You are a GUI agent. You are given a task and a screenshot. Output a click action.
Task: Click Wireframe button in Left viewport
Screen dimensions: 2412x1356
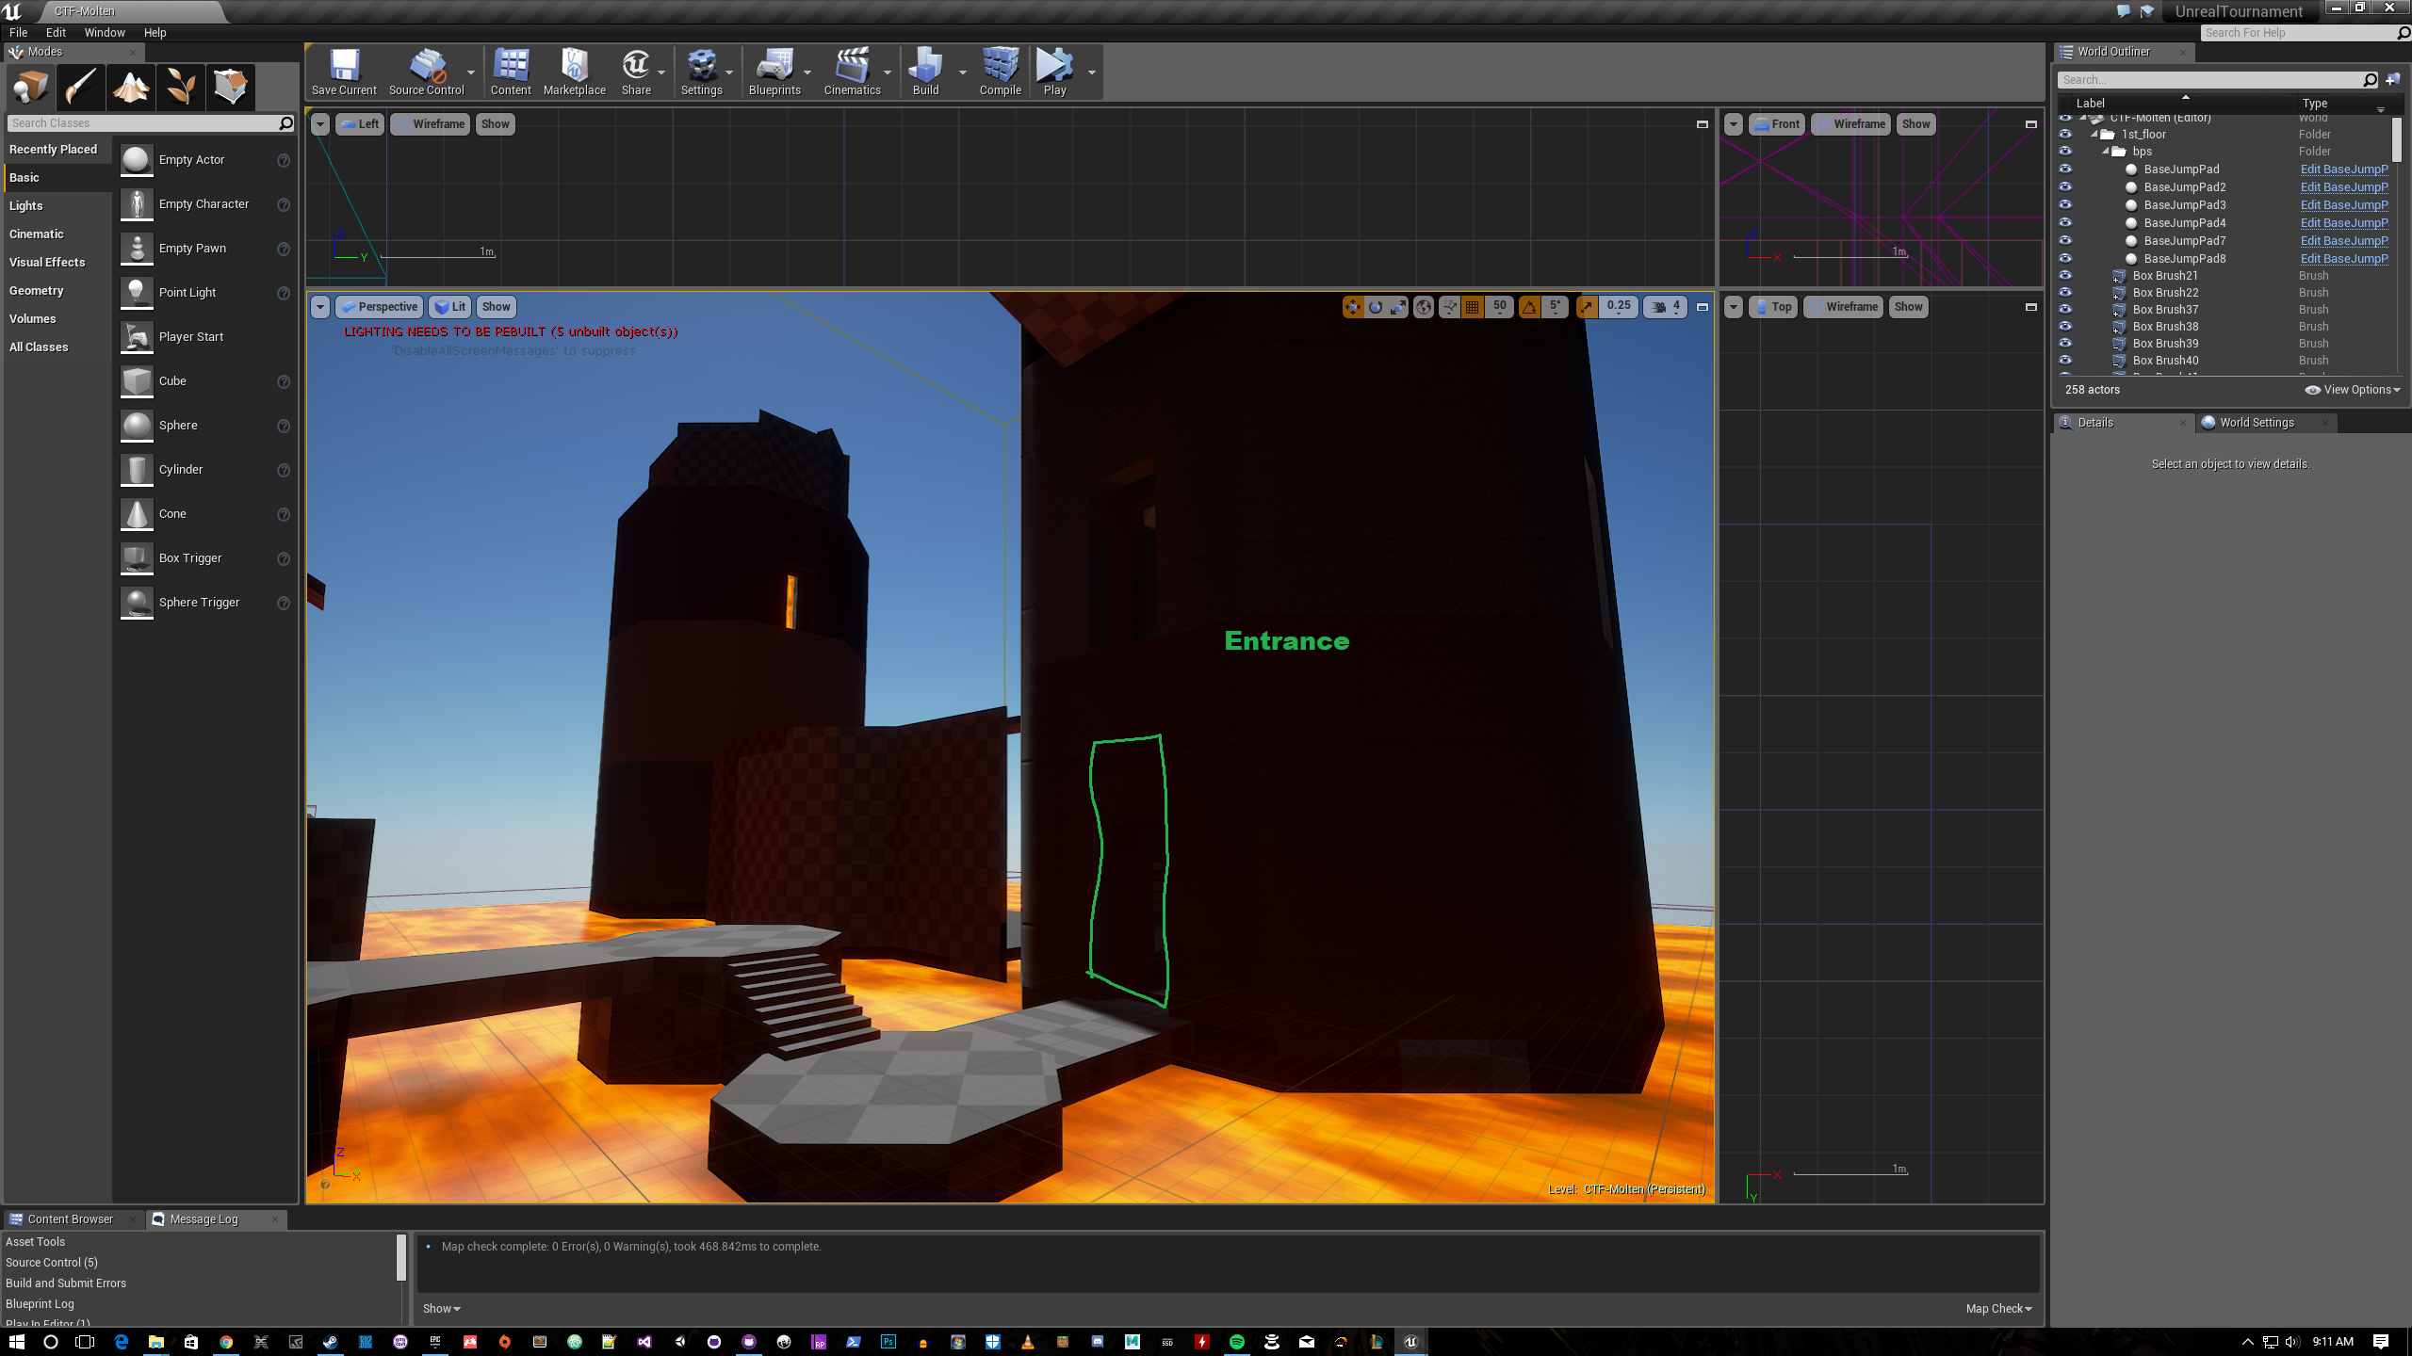tap(430, 124)
